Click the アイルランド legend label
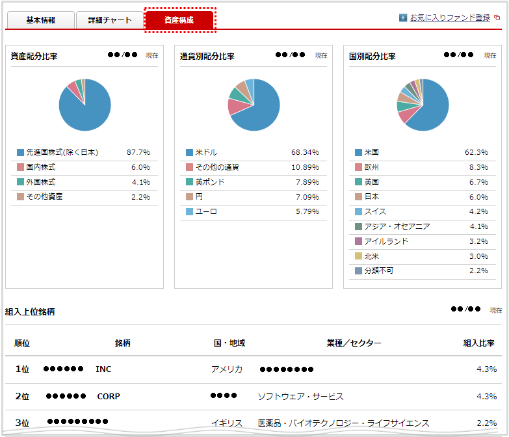509x437 pixels. point(386,241)
